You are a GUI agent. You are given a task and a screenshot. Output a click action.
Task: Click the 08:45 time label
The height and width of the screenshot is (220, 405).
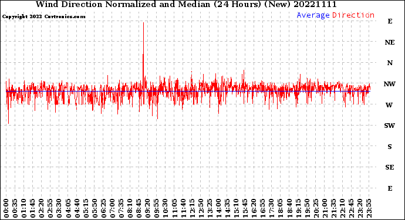139,208
